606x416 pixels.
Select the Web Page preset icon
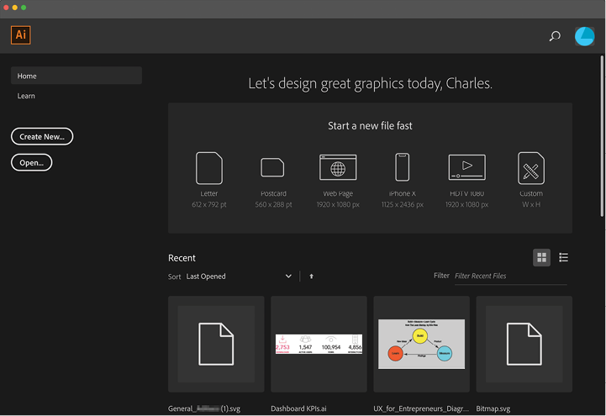(338, 168)
